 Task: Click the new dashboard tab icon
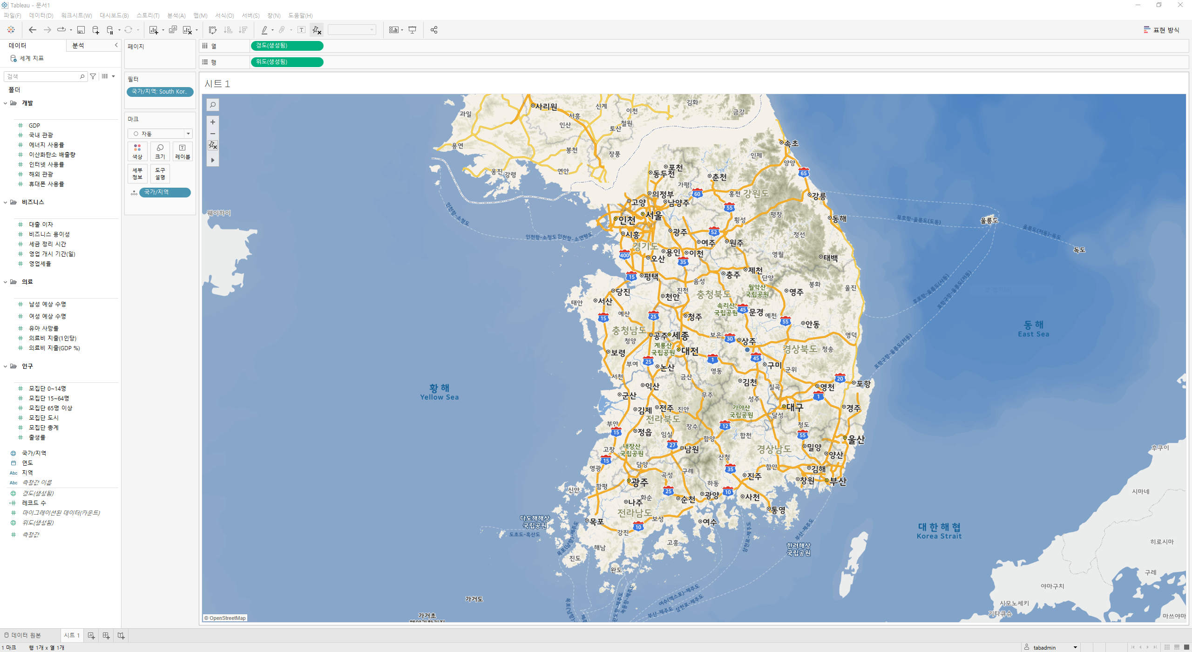[x=106, y=636]
